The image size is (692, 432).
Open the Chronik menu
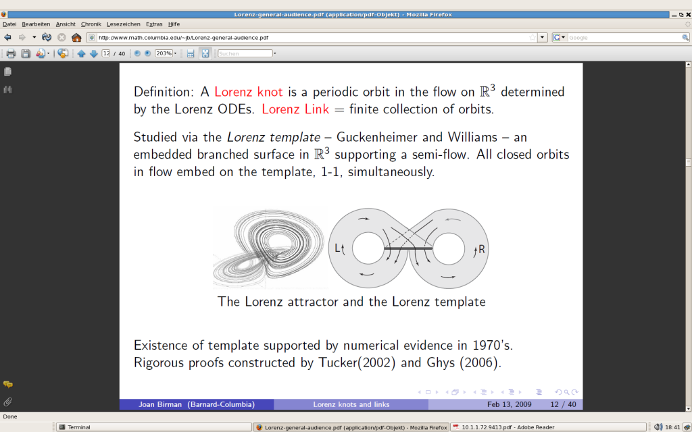pos(91,24)
